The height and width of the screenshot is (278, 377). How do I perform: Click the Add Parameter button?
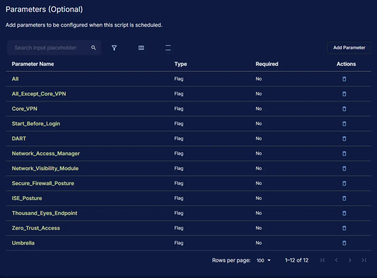349,48
